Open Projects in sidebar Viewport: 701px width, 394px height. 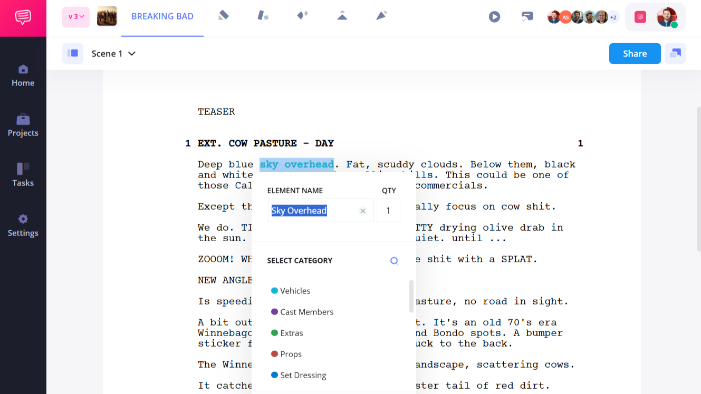pos(23,126)
